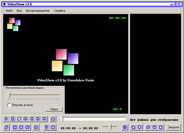This screenshot has height=133, width=184.
Task: Click the Закрыть button
Action: click(174, 127)
